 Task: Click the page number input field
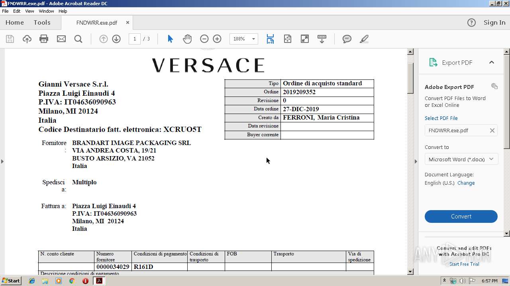pyautogui.click(x=135, y=39)
